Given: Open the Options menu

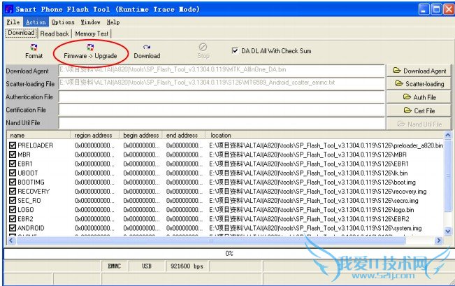Looking at the screenshot, I should click(x=63, y=22).
